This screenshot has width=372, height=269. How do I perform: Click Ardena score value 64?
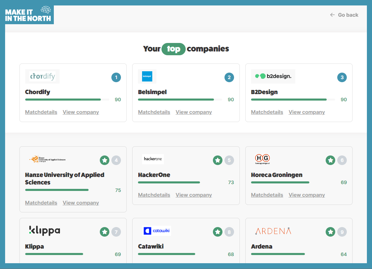point(343,254)
